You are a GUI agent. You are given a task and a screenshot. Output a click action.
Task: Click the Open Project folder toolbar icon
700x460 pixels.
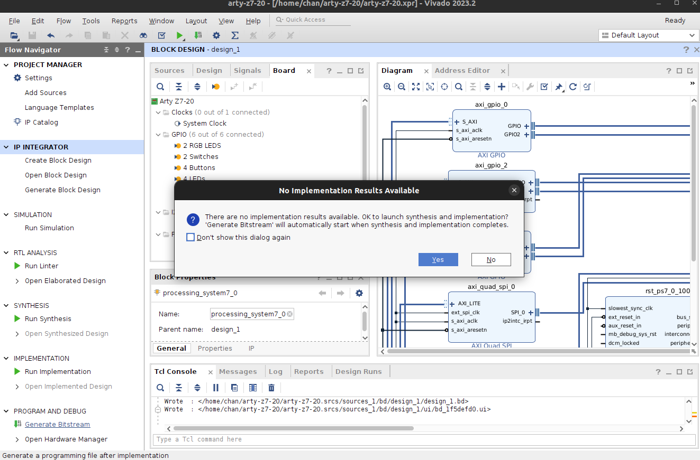click(x=15, y=35)
